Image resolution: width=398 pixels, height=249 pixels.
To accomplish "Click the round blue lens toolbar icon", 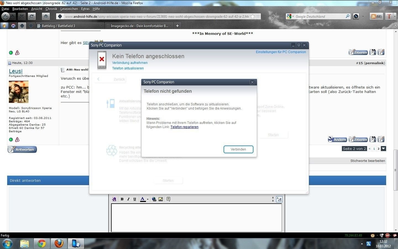I will pos(356,16).
